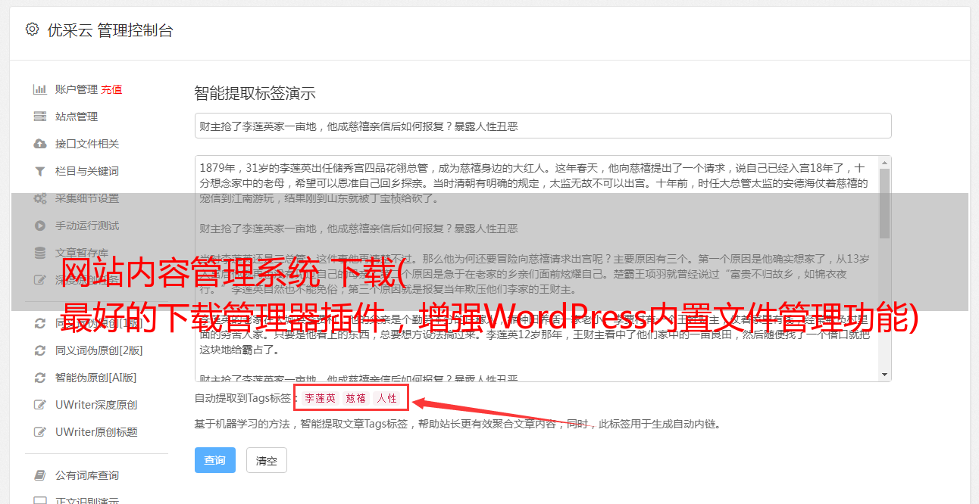This screenshot has width=979, height=504.
Task: Click the edit icon for UWriter原创标题
Action: 40,432
